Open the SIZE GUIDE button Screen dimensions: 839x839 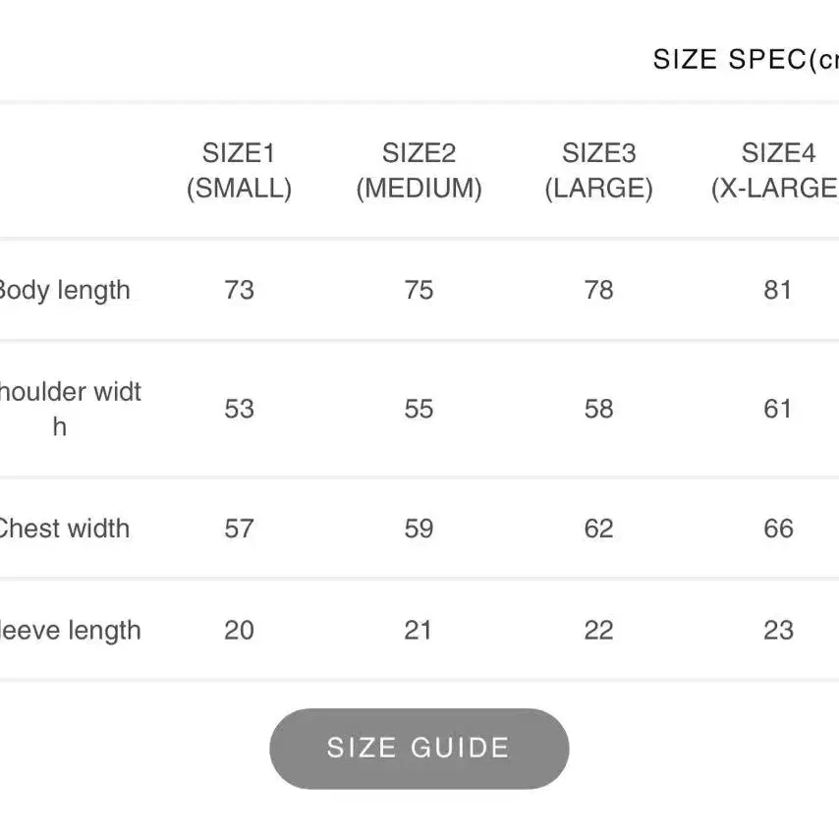(x=419, y=748)
